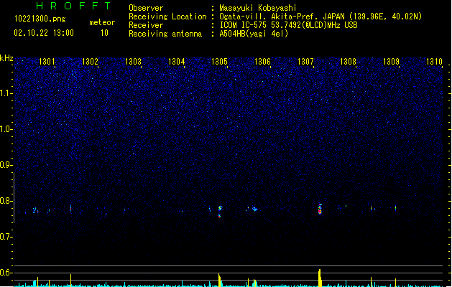Image resolution: width=452 pixels, height=287 pixels.
Task: Click the Receiving antenna label
Action: pyautogui.click(x=165, y=34)
